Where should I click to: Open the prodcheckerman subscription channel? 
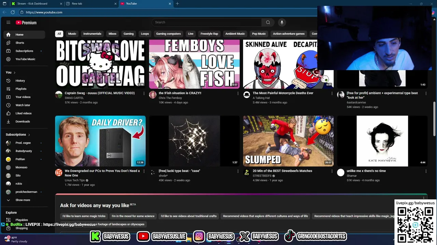(24, 192)
